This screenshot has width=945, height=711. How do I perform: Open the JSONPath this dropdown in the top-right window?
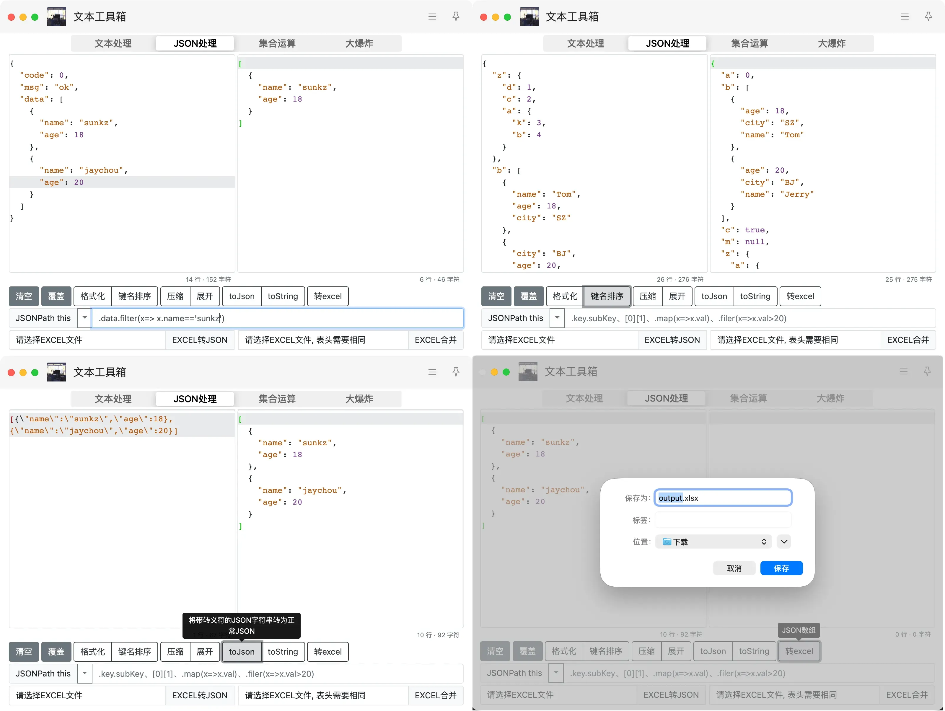tap(557, 318)
